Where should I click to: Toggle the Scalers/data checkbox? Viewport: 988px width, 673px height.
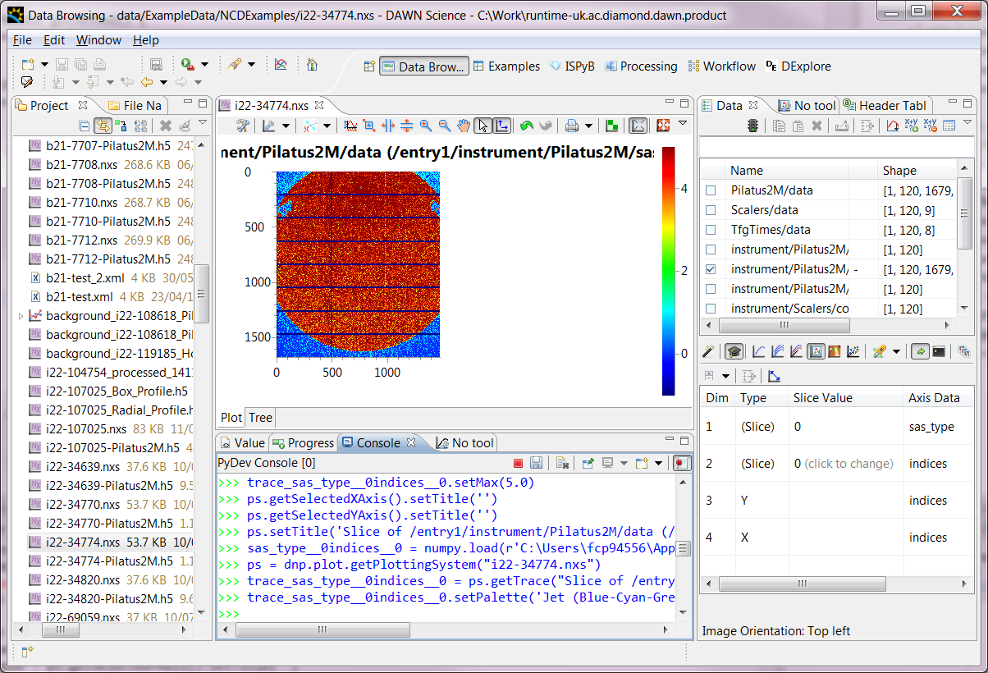pyautogui.click(x=711, y=210)
